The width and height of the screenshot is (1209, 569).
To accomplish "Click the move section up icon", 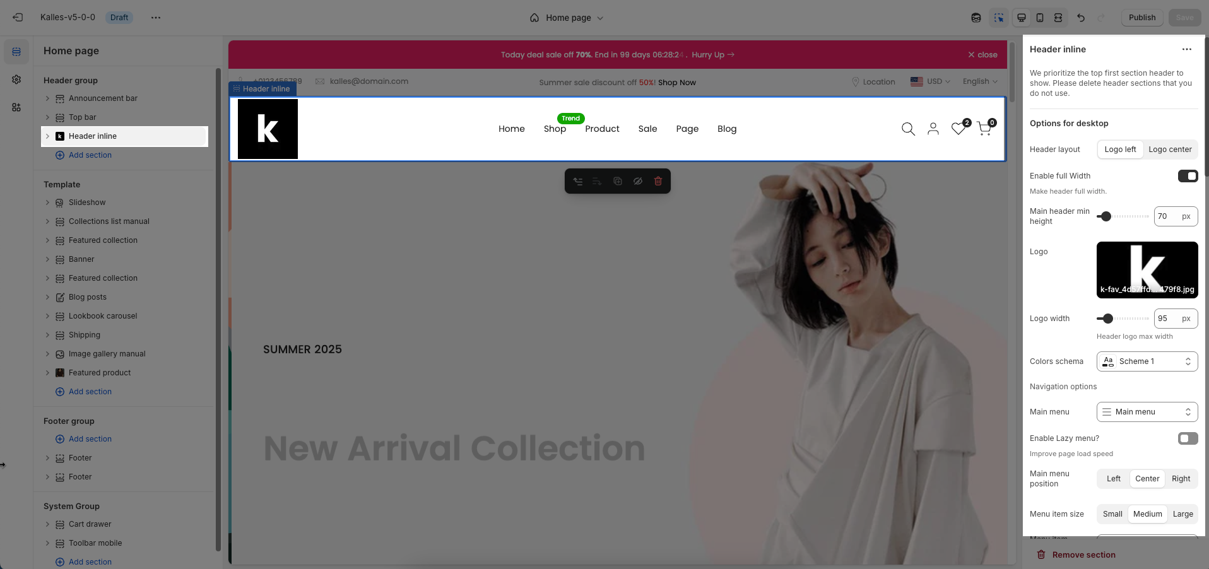I will tap(577, 181).
